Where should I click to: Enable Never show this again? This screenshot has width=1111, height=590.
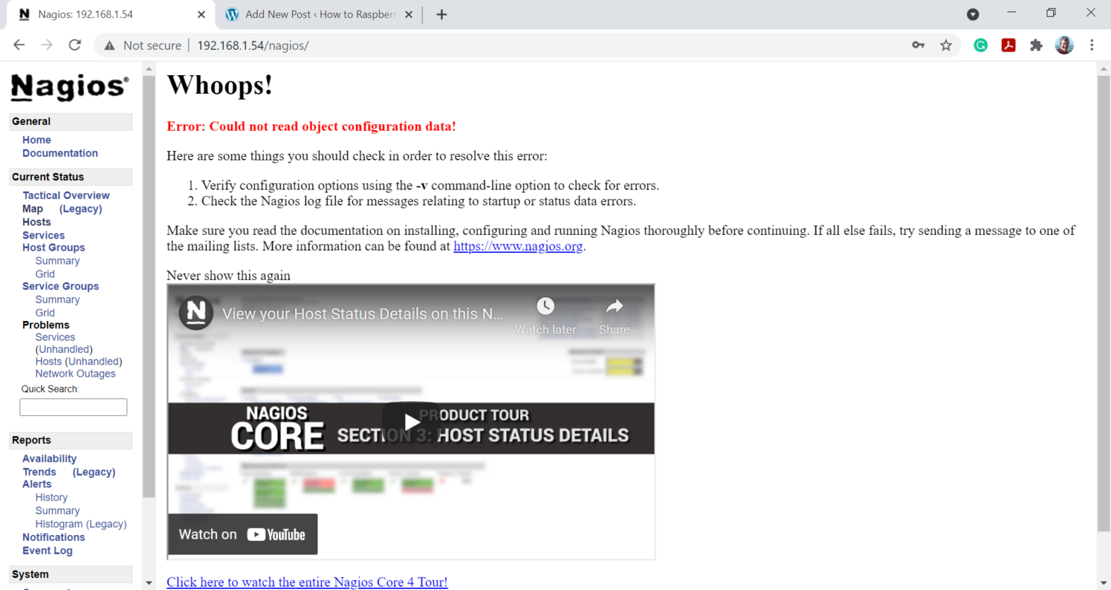click(229, 275)
